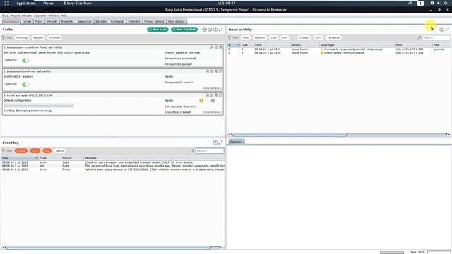Select the Advisory tab
Screen dimensions: 452x254
[x=237, y=142]
